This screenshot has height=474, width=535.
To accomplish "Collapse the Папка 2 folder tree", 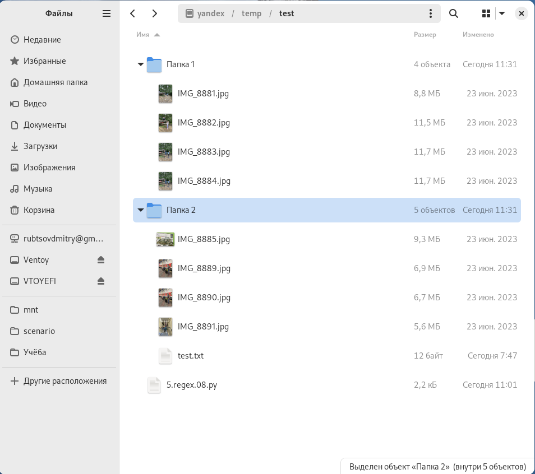I will pyautogui.click(x=141, y=210).
